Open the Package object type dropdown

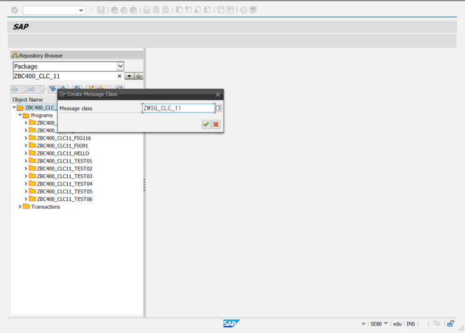[120, 66]
